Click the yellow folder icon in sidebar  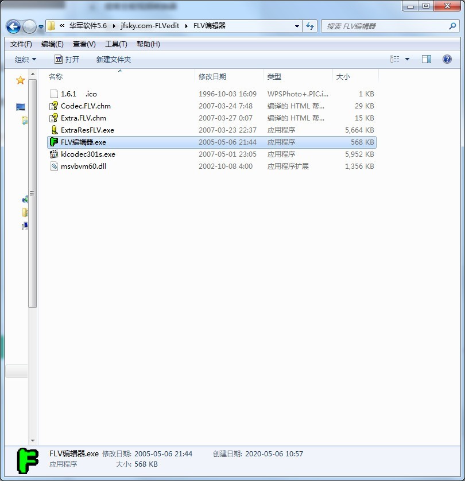point(25,212)
